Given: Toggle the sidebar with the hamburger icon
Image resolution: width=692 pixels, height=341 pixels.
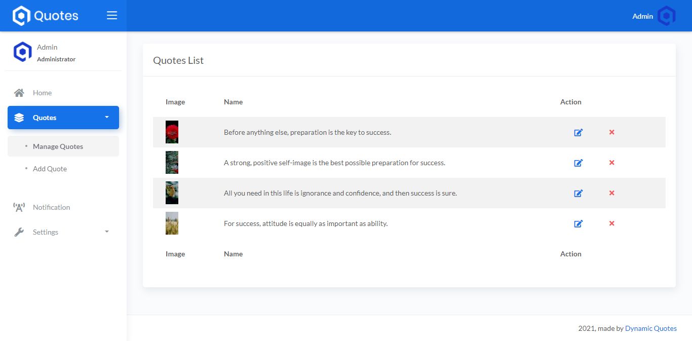Looking at the screenshot, I should [112, 16].
